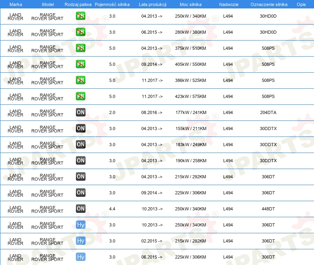Screen dimensions: 314x265
Task: Click the Moc silnika column header
Action: 190,4
